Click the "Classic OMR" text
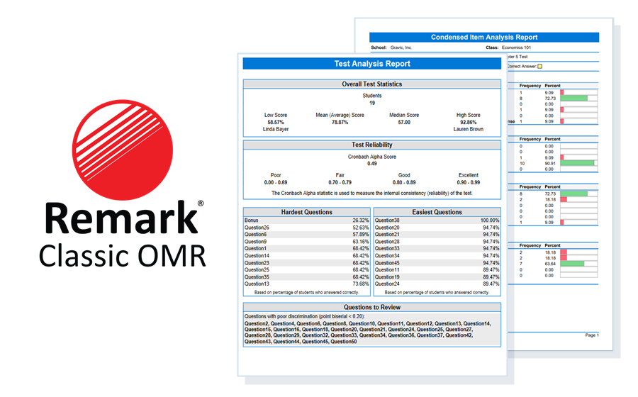The width and height of the screenshot is (638, 397). pos(122,256)
